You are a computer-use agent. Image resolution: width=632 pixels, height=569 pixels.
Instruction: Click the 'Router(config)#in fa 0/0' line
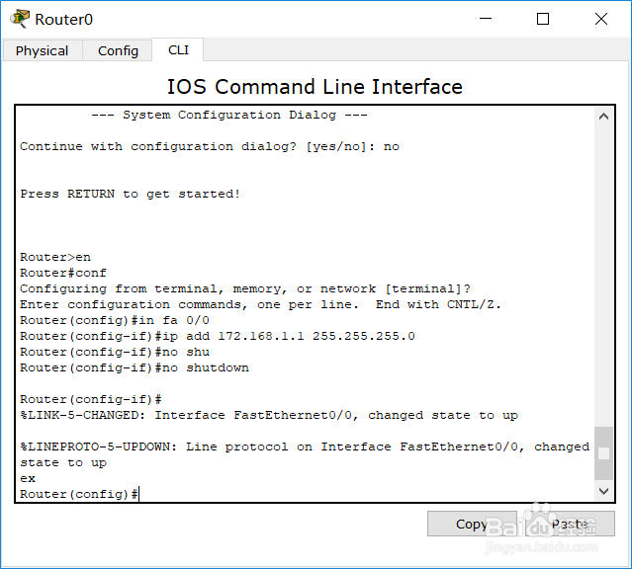115,320
